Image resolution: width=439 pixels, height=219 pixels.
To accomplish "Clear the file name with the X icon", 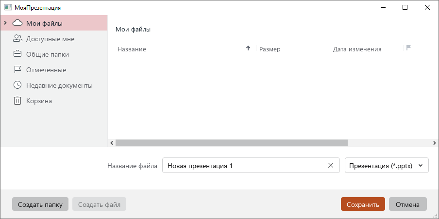I will point(331,165).
